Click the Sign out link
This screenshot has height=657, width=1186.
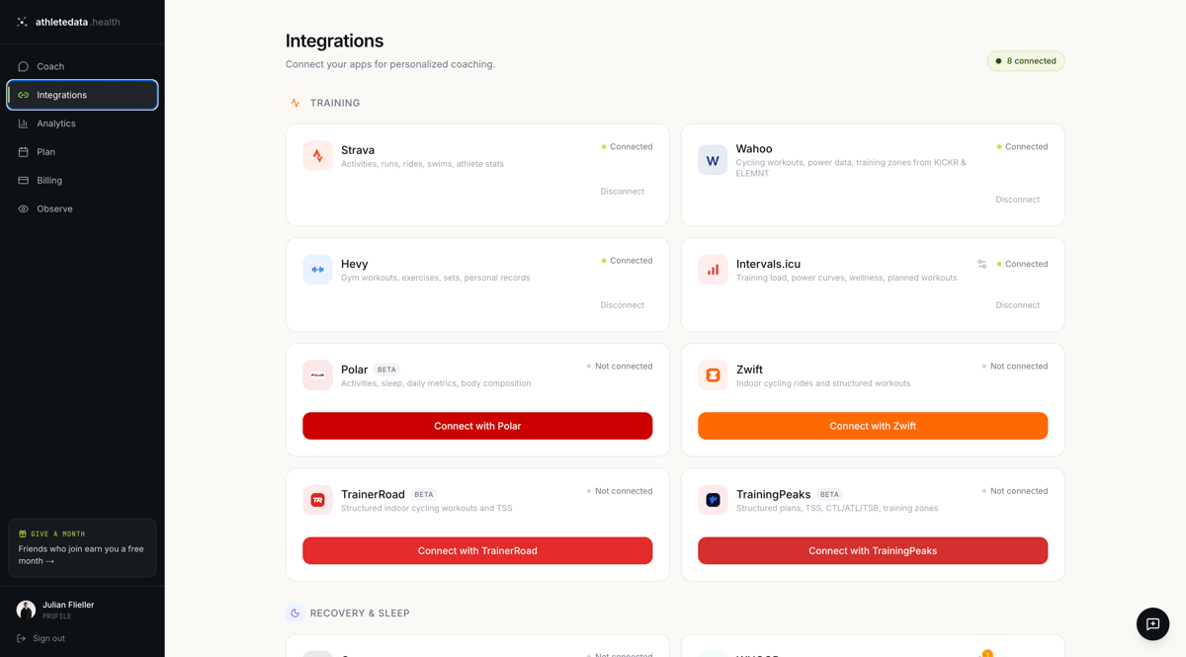[48, 638]
